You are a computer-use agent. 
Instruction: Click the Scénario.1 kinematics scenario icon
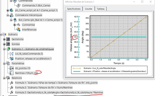(x=8, y=49)
